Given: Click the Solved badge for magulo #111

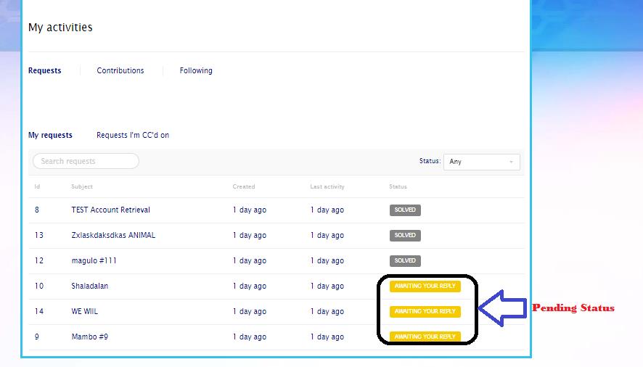Looking at the screenshot, I should 405,261.
